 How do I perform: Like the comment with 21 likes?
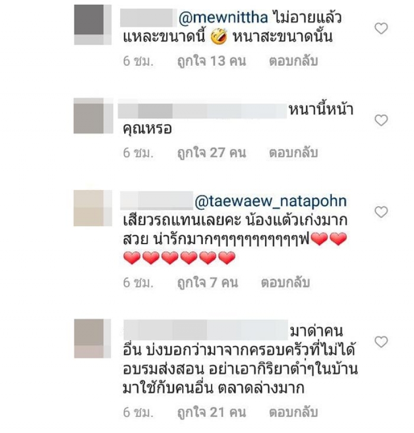click(x=381, y=342)
